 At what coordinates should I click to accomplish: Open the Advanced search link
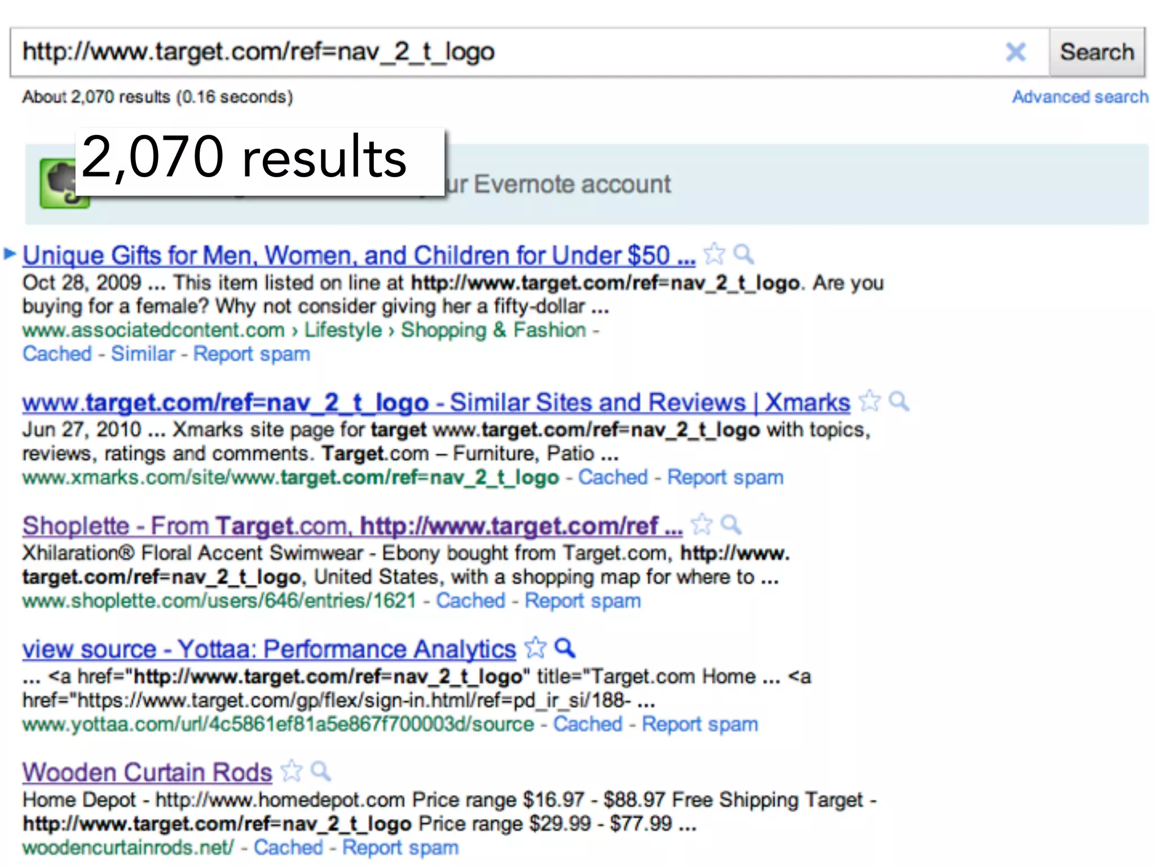point(1080,97)
